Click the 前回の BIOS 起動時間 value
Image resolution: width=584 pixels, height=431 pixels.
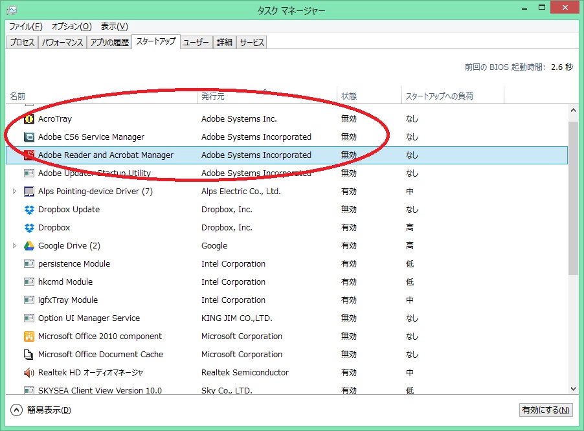point(562,67)
